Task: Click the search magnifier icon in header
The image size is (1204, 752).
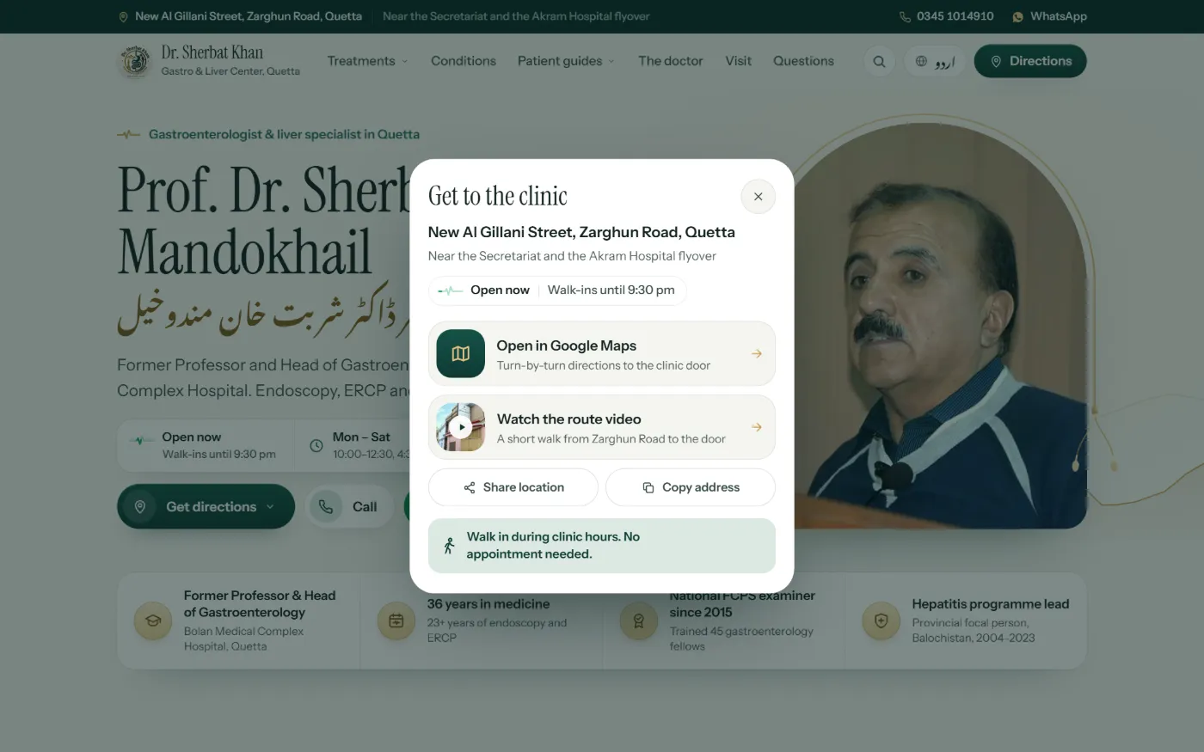Action: [879, 61]
